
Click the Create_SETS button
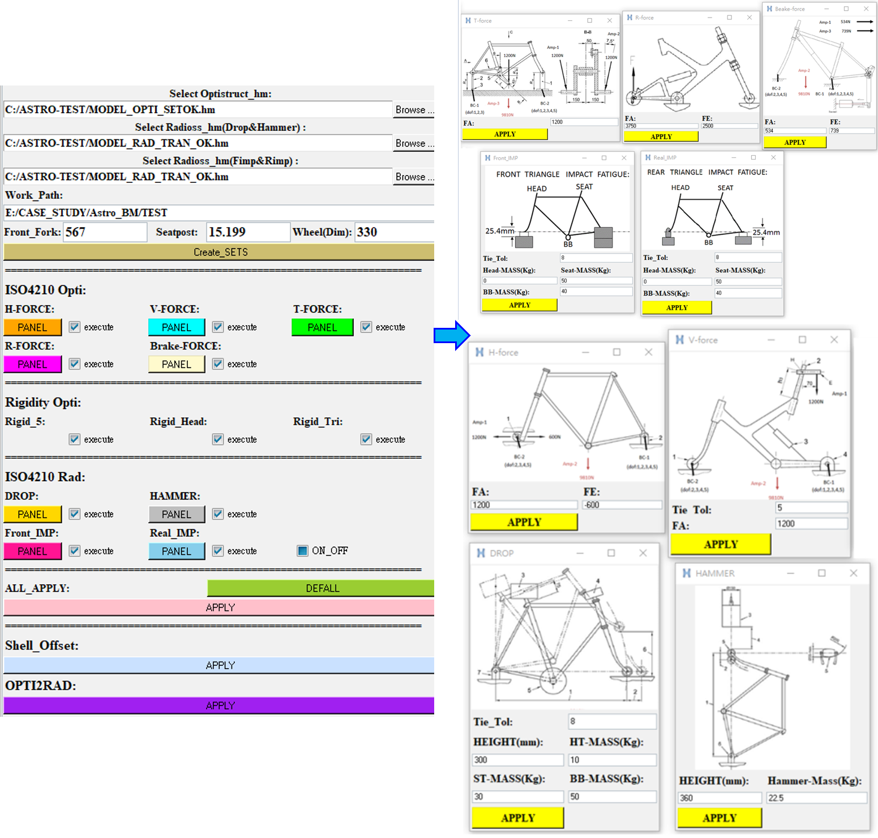(220, 252)
